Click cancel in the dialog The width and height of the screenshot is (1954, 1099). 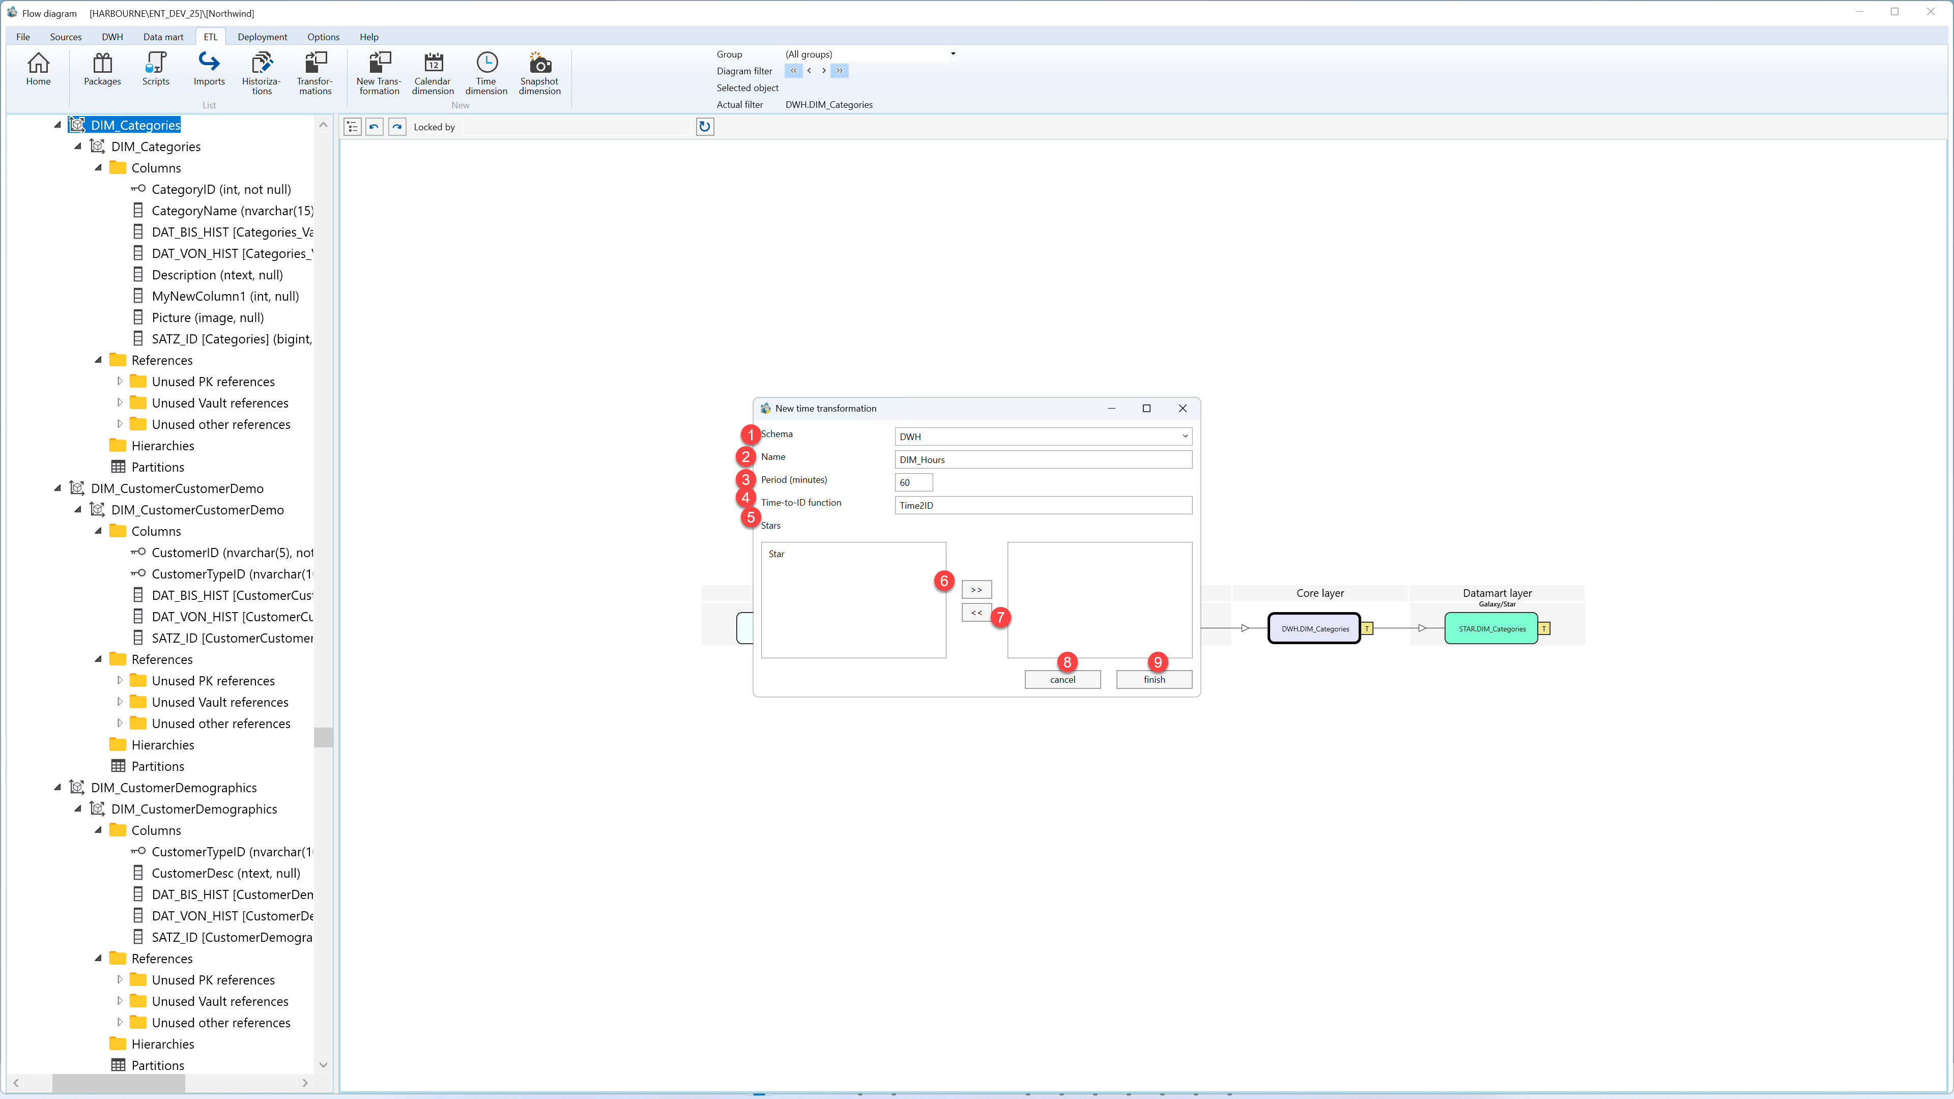1062,680
